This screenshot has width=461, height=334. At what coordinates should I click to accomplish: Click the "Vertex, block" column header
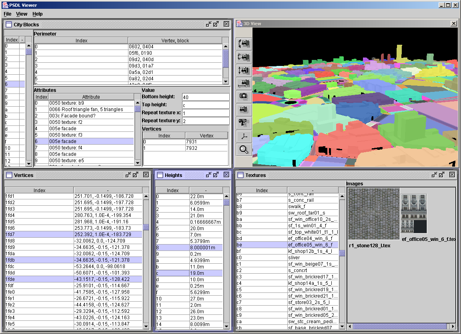pyautogui.click(x=175, y=40)
